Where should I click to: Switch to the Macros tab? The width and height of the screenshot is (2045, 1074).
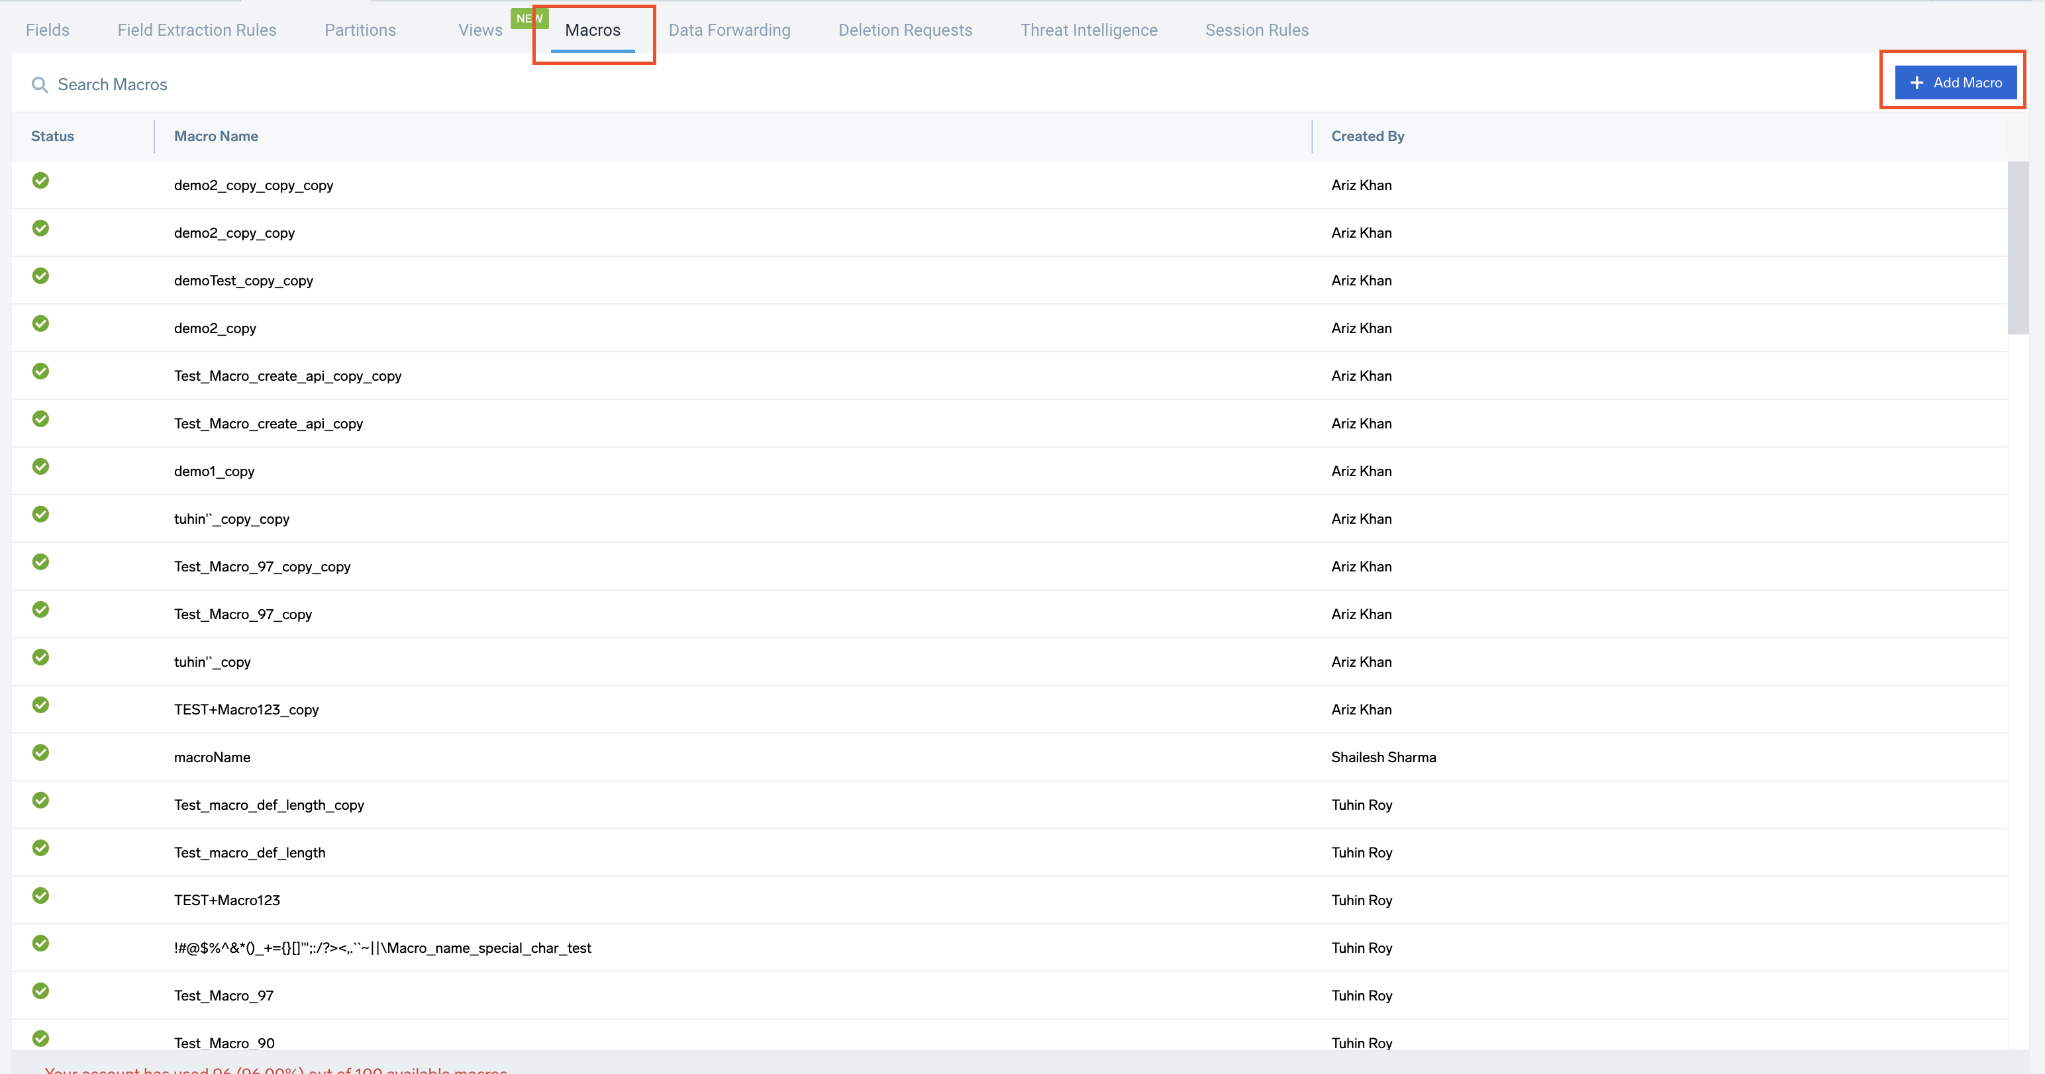(593, 30)
